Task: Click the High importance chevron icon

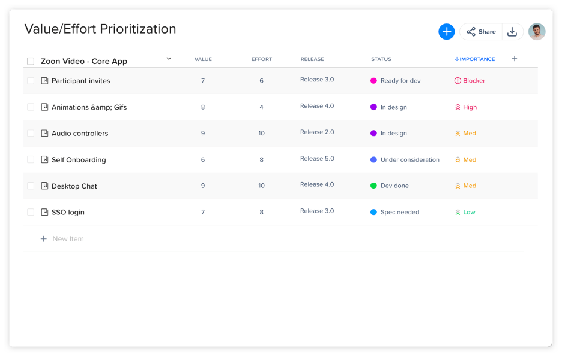Action: pyautogui.click(x=458, y=107)
